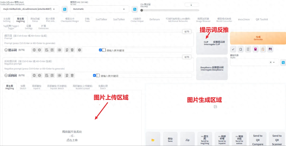Show extra networks with the pink card icon
Image resolution: width=286 pixels, height=146 pixels.
255,49
